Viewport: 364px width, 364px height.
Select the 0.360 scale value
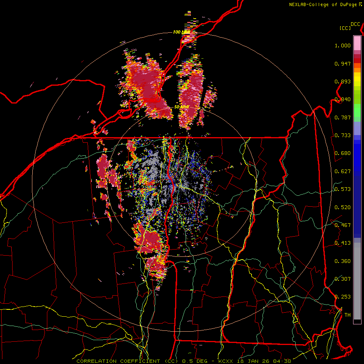click(x=343, y=261)
